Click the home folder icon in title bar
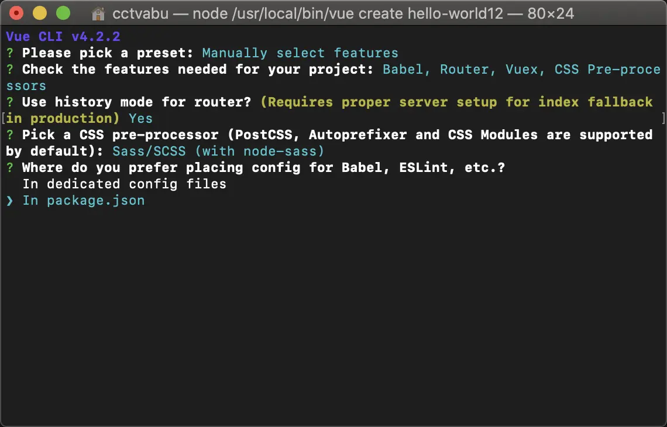Image resolution: width=667 pixels, height=427 pixels. [98, 13]
